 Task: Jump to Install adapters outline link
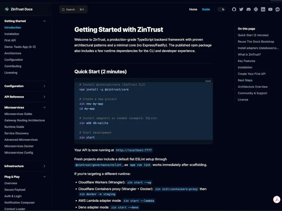pos(258,48)
